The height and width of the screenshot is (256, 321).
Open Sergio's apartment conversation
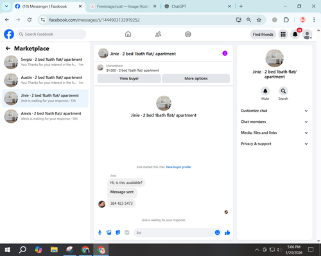(45, 62)
